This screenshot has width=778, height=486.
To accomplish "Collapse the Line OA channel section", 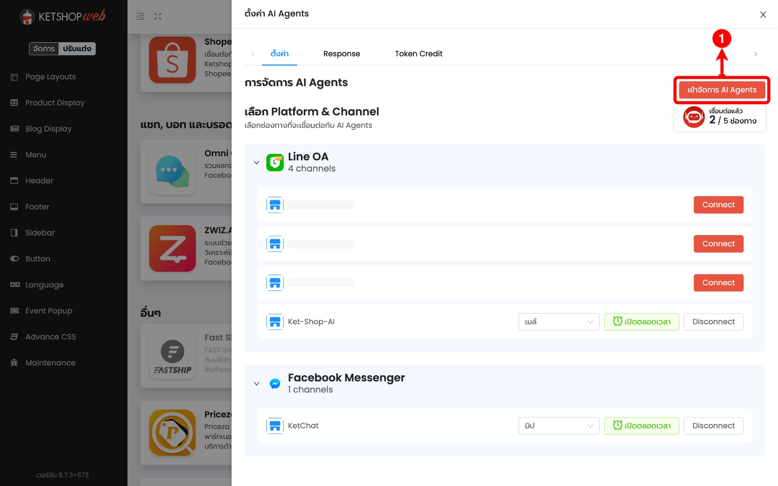I will 256,162.
